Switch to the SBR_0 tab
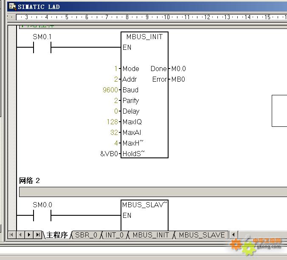This screenshot has width=287, height=260. pyautogui.click(x=86, y=235)
